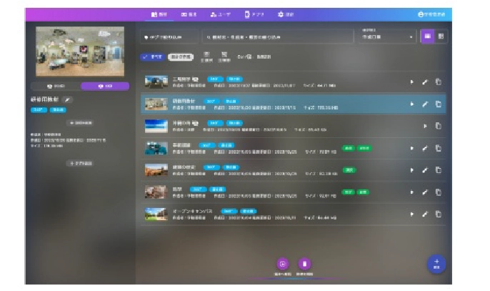This screenshot has height=291, width=490.
Task: Click the plus pill button at the left panel bottom
Action: tap(81, 163)
